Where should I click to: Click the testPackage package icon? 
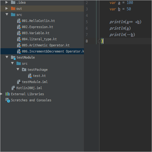coord(24,70)
